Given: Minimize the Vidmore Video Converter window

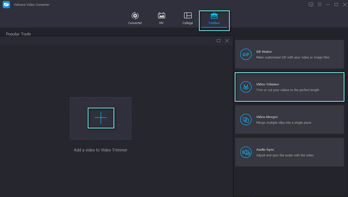Looking at the screenshot, I should point(328,4).
